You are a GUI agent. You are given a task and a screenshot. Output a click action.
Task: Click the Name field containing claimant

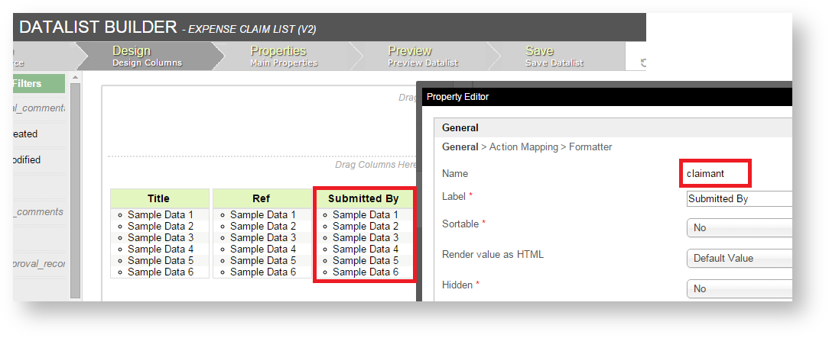[x=715, y=173]
